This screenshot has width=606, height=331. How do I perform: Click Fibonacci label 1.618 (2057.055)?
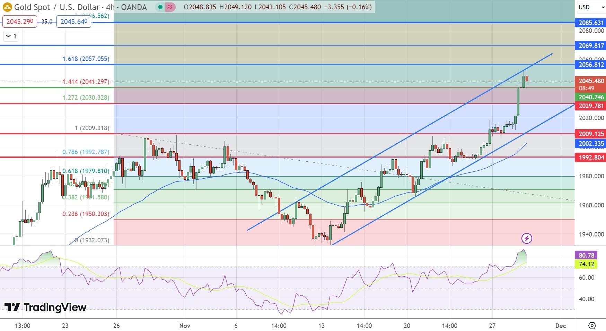tap(86, 59)
